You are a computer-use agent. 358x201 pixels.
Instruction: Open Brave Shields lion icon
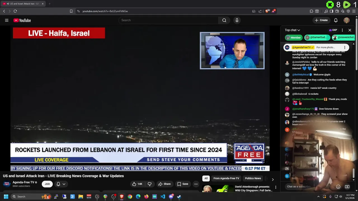click(267, 11)
